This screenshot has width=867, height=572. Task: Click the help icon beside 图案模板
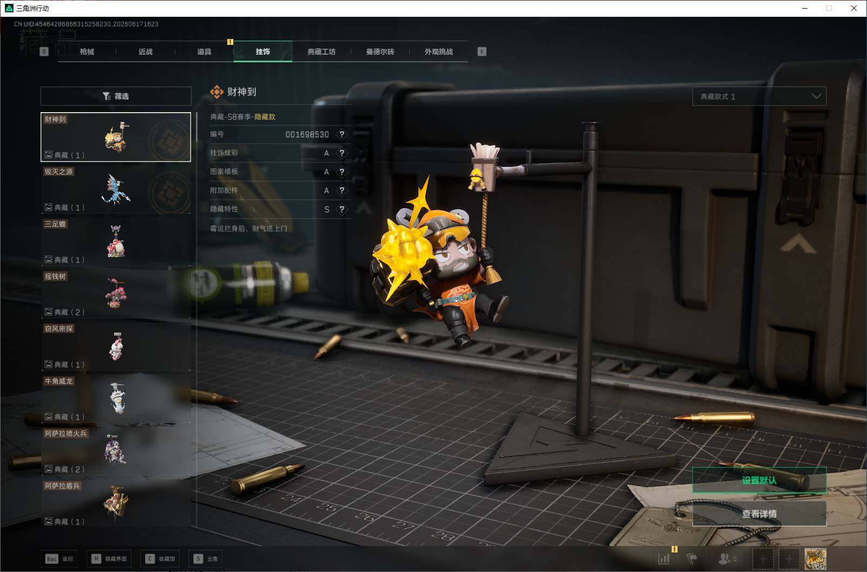coord(341,172)
